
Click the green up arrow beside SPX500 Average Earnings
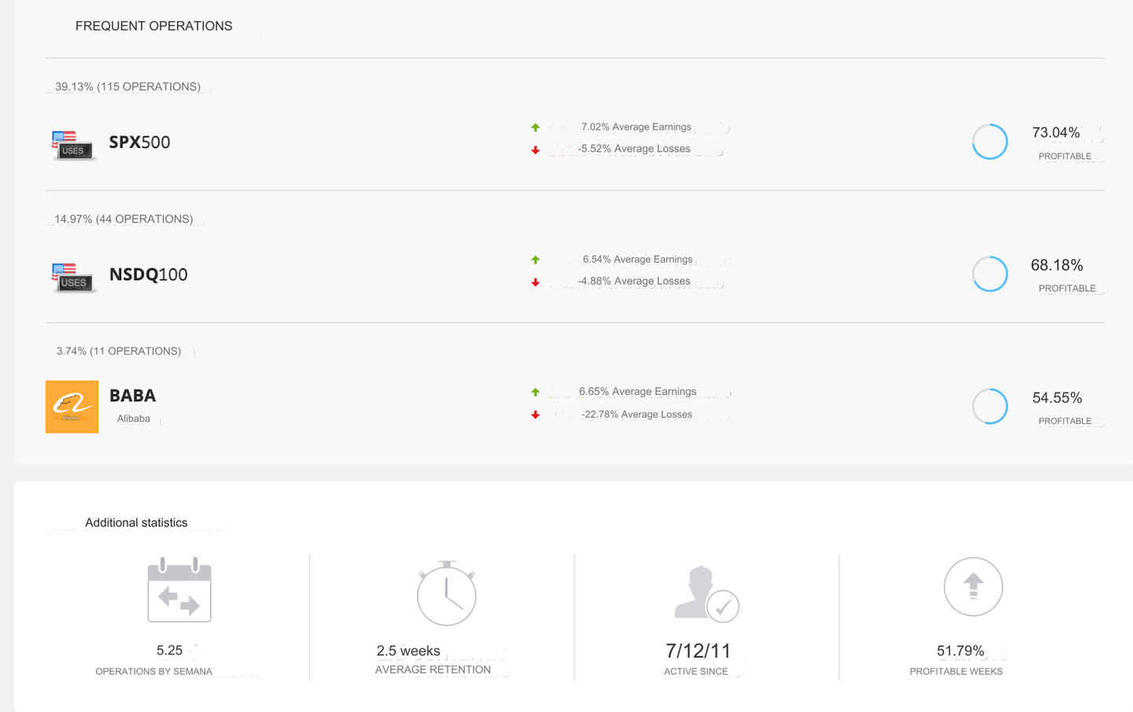click(535, 127)
